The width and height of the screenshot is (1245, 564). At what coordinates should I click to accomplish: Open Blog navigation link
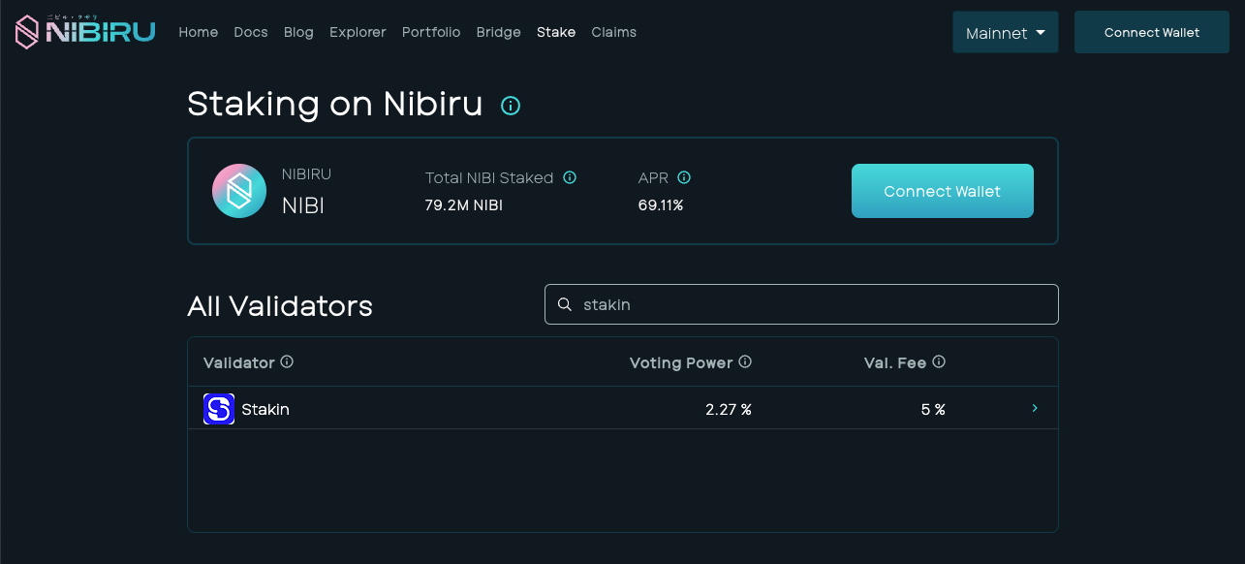coord(298,32)
